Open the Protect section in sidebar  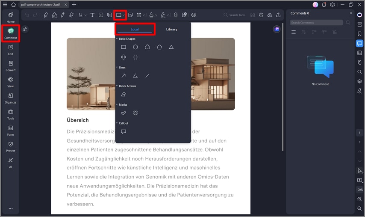11,147
